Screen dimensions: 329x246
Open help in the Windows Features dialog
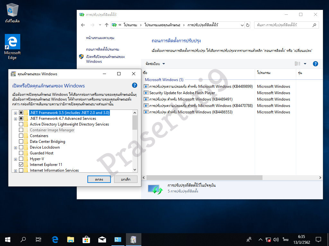pos(135,85)
